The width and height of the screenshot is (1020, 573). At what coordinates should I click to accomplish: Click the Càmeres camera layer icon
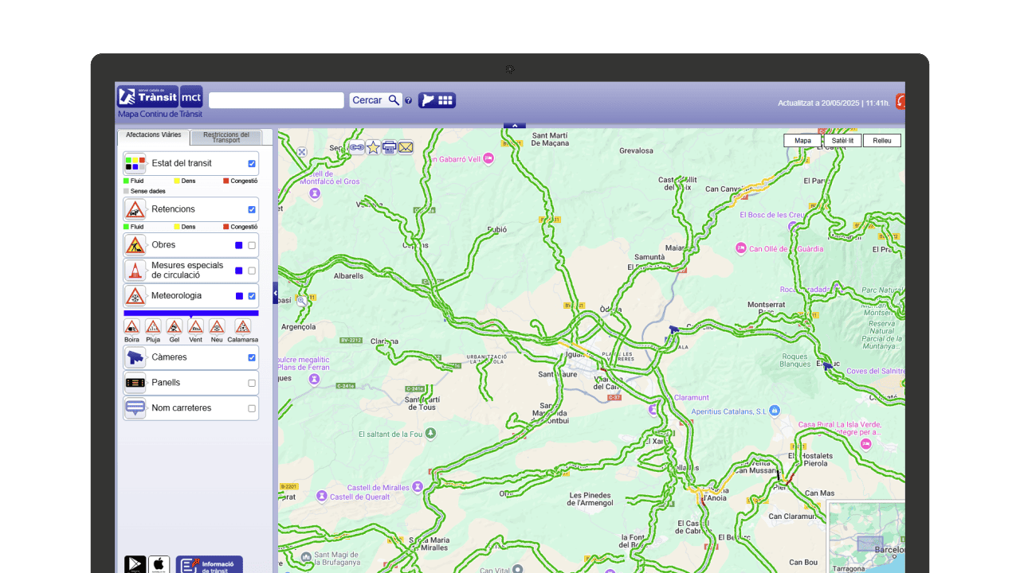click(x=135, y=357)
